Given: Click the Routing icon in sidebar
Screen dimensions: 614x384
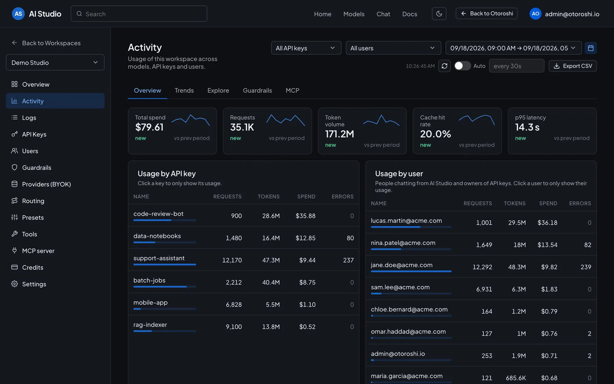Looking at the screenshot, I should point(14,201).
